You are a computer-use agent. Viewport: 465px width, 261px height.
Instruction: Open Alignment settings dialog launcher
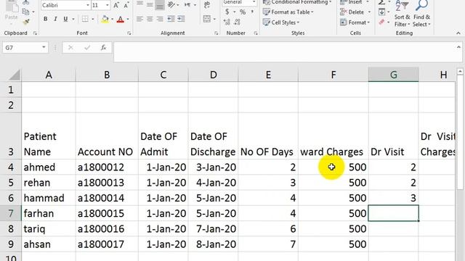[x=217, y=33]
